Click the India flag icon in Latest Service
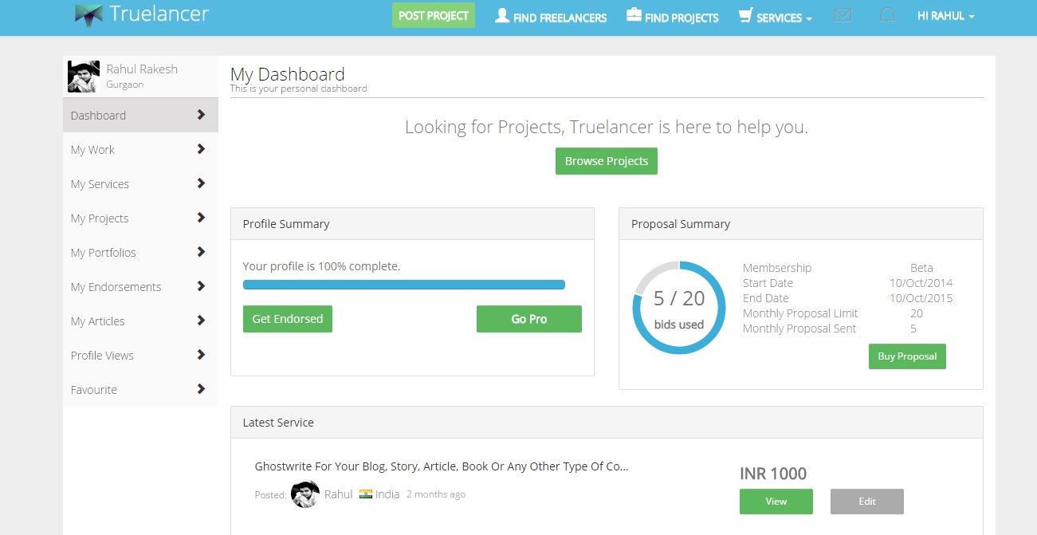 click(x=366, y=494)
